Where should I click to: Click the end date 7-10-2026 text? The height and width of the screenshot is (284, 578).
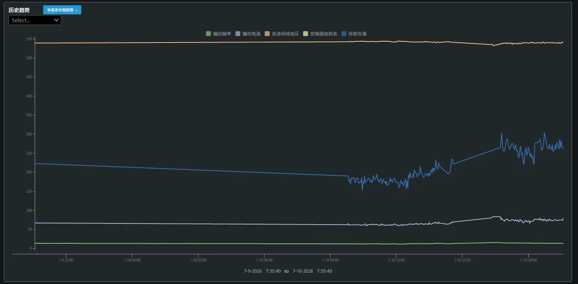(303, 271)
